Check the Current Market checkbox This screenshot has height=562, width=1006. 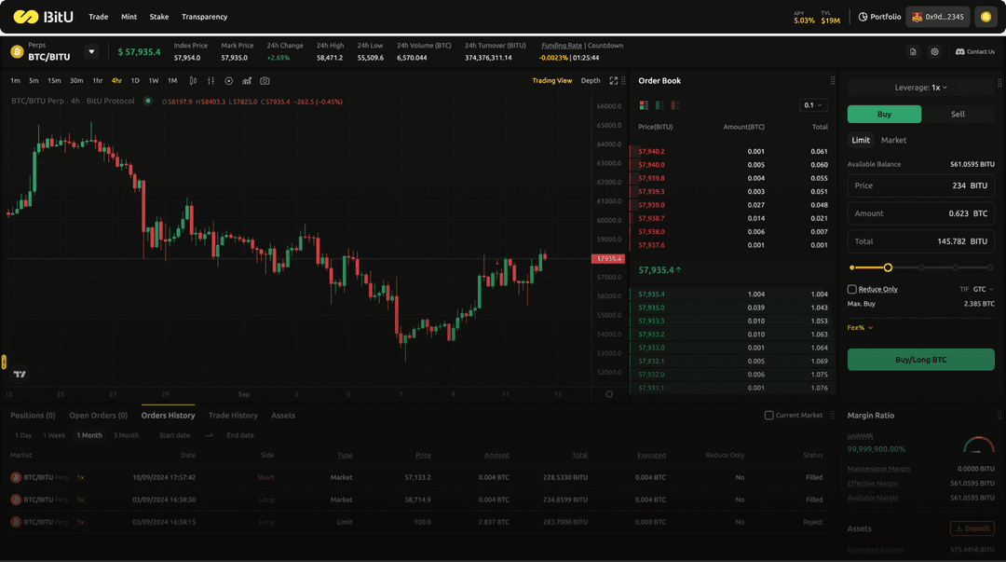(x=768, y=415)
